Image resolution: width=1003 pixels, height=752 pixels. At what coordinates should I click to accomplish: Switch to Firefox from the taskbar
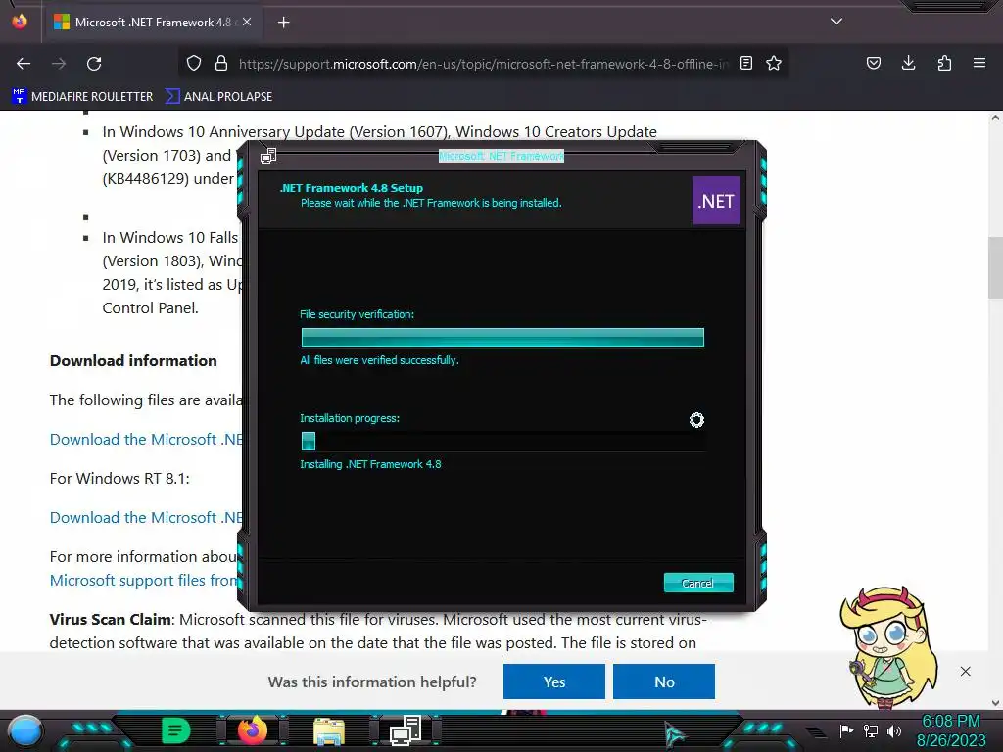pyautogui.click(x=253, y=730)
